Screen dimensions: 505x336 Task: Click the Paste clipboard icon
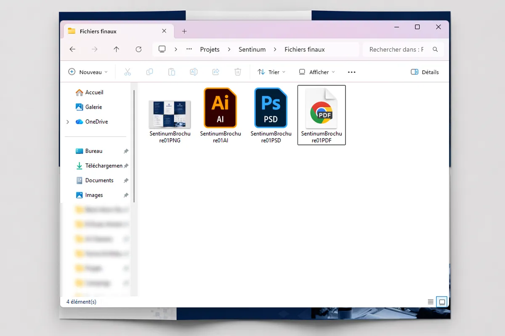(x=171, y=72)
